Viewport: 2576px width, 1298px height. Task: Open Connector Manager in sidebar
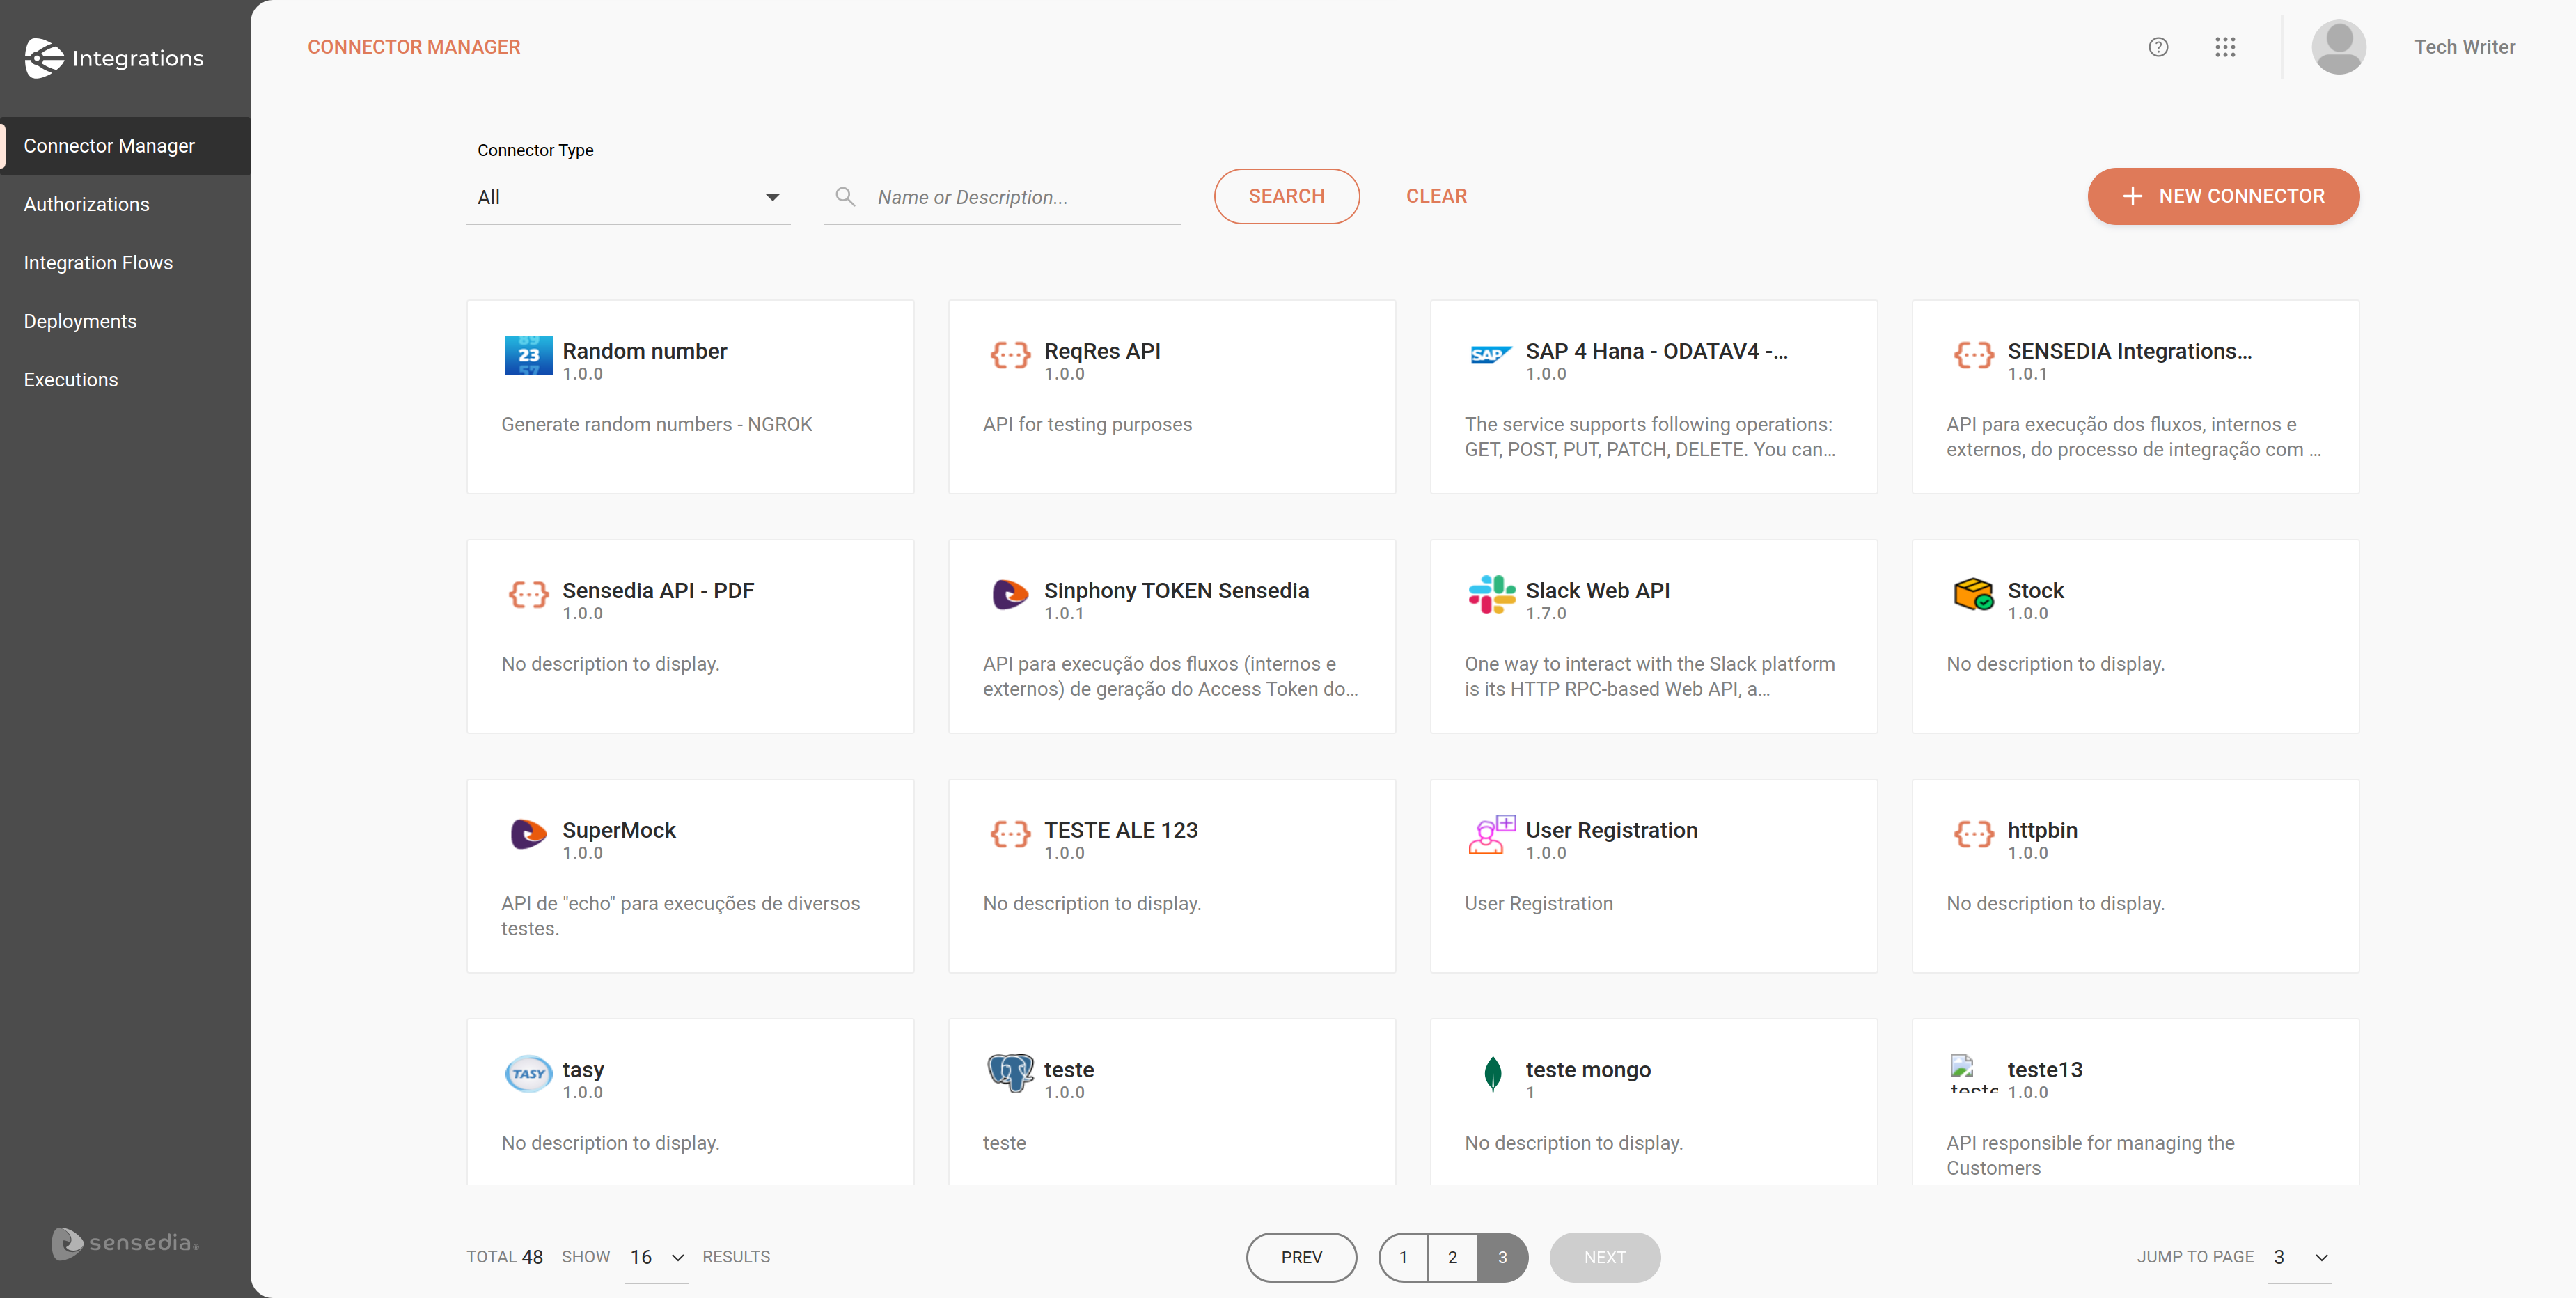tap(125, 146)
